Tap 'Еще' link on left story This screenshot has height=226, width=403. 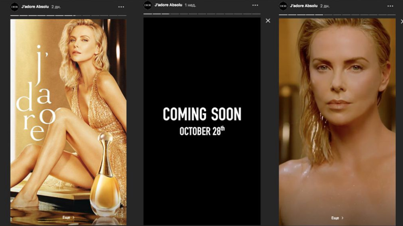point(69,217)
